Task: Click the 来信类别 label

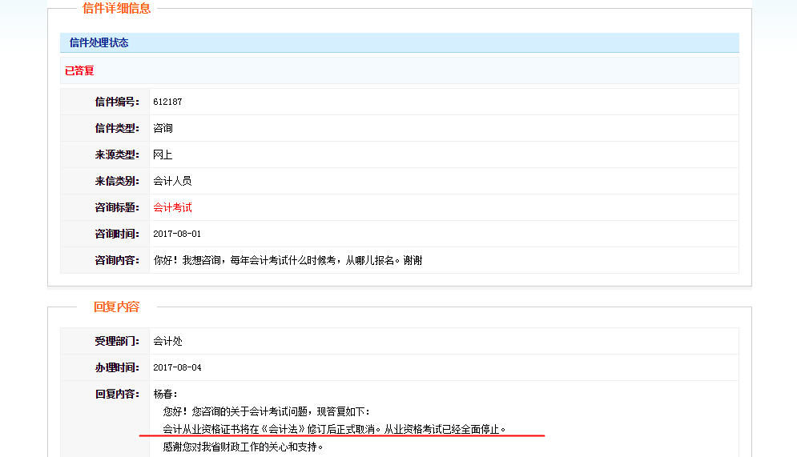Action: click(117, 181)
